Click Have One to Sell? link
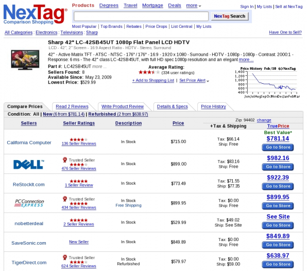This screenshot has width=307, height=271. (x=285, y=32)
